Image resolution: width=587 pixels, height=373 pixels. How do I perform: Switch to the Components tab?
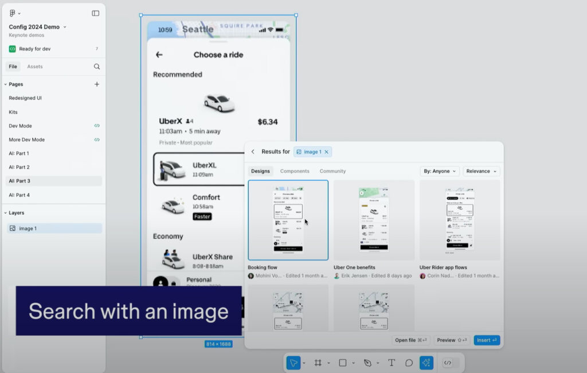295,171
